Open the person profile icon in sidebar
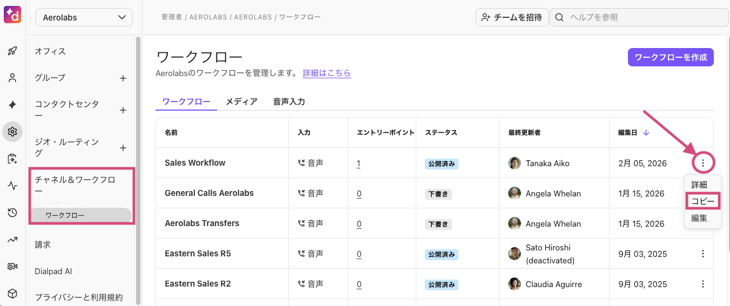The image size is (730, 306). [x=12, y=78]
